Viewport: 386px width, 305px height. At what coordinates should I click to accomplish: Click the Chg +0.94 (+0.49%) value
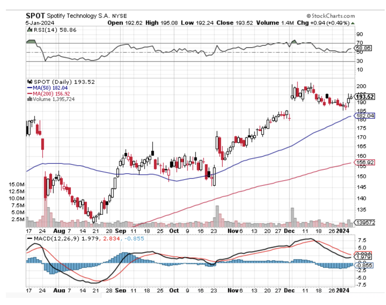(x=323, y=23)
